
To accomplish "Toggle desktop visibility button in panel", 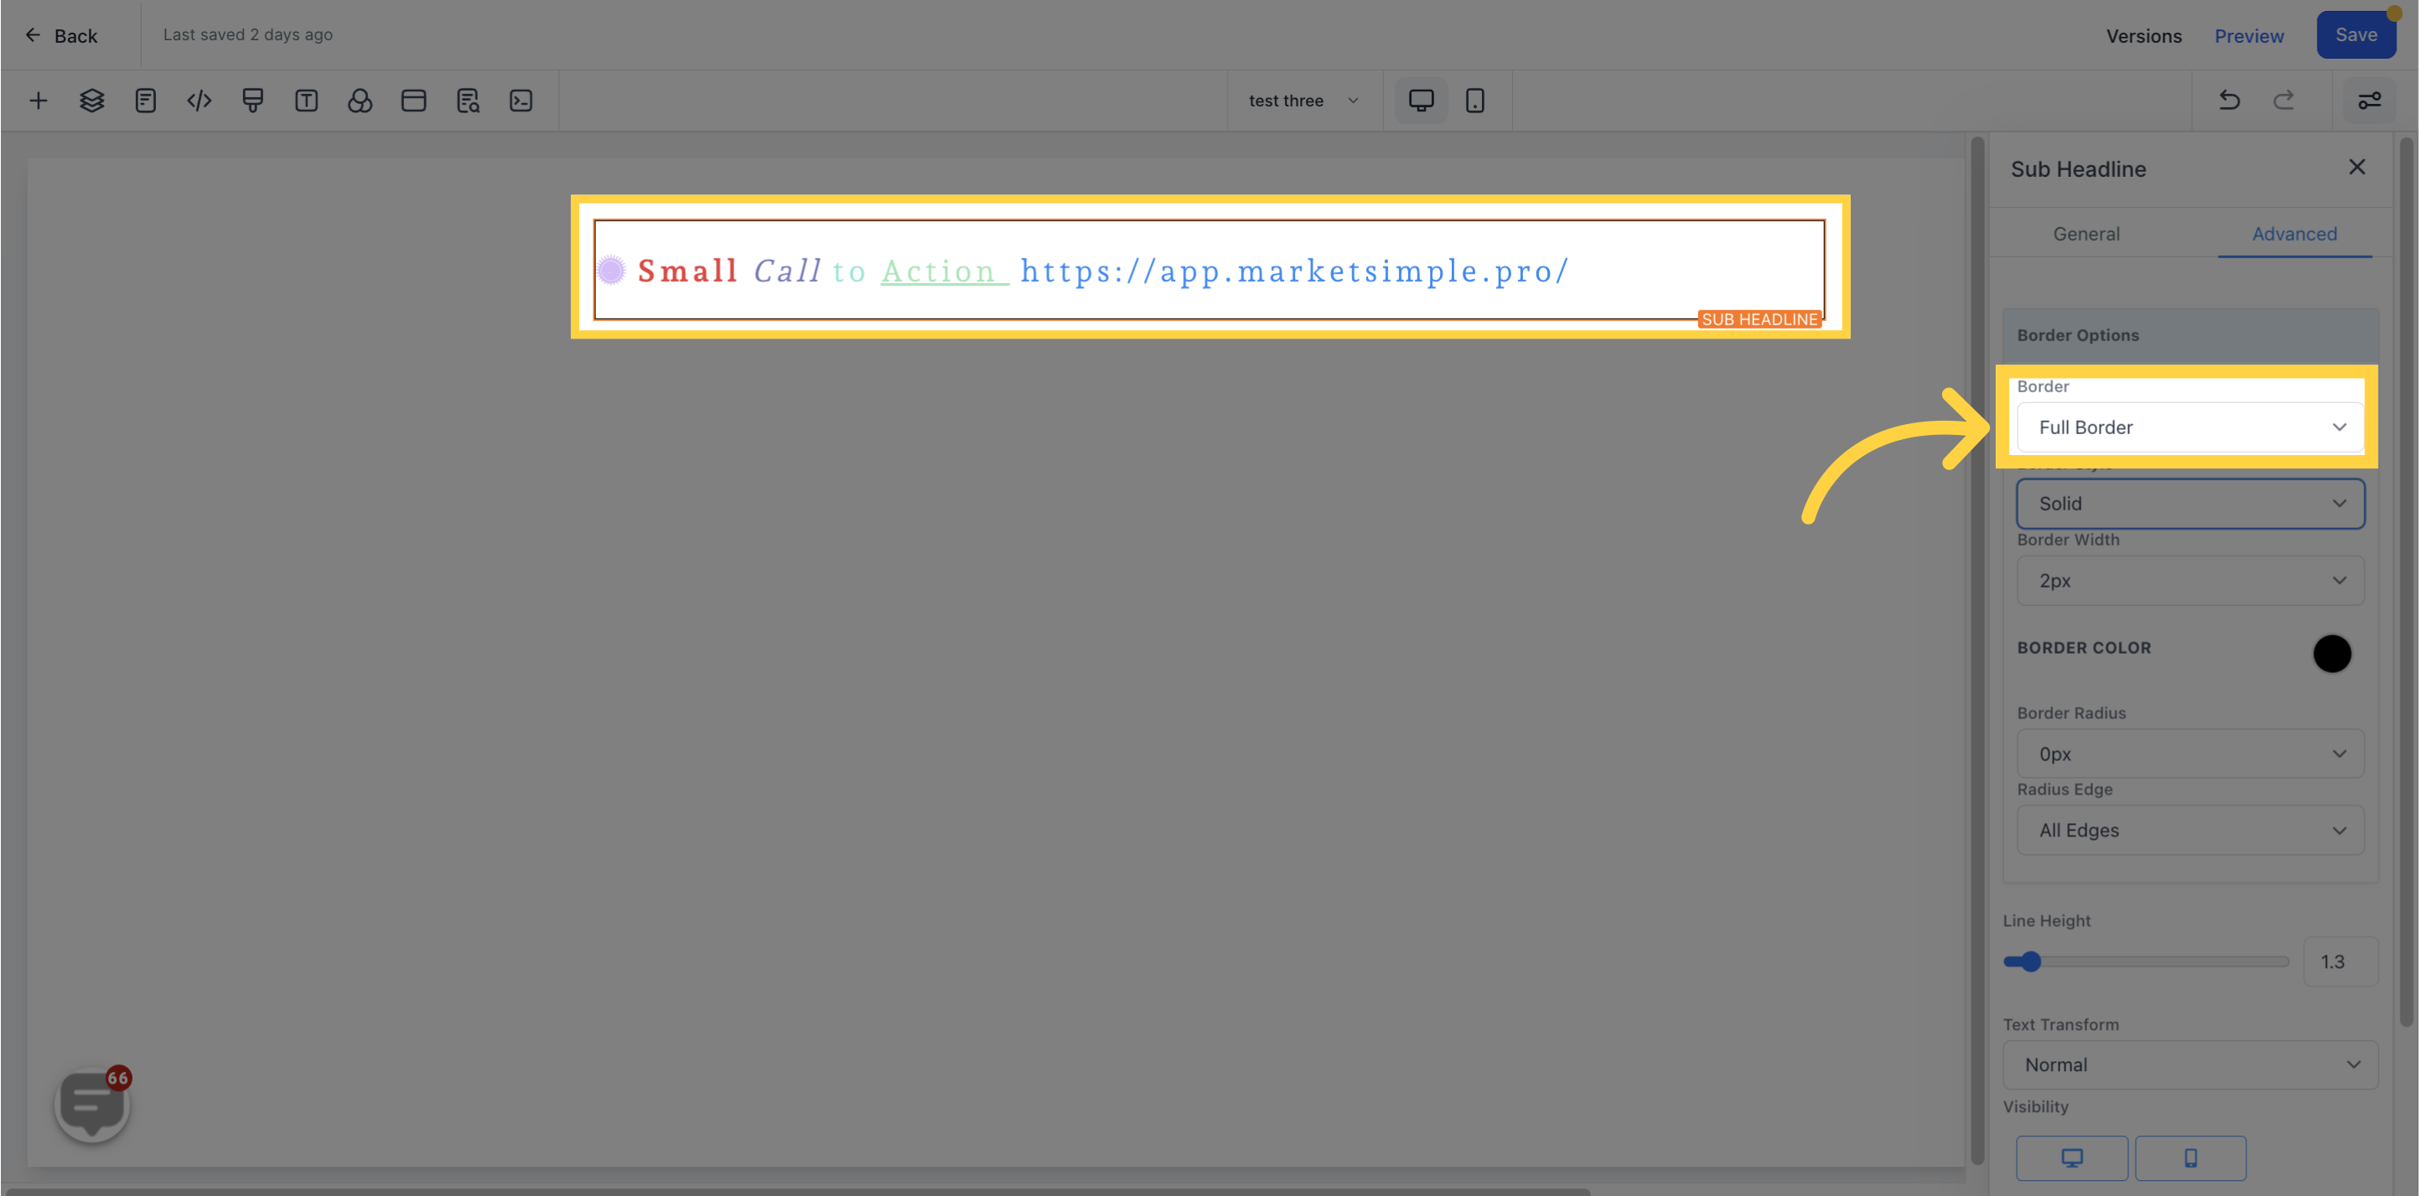I will point(2071,1157).
